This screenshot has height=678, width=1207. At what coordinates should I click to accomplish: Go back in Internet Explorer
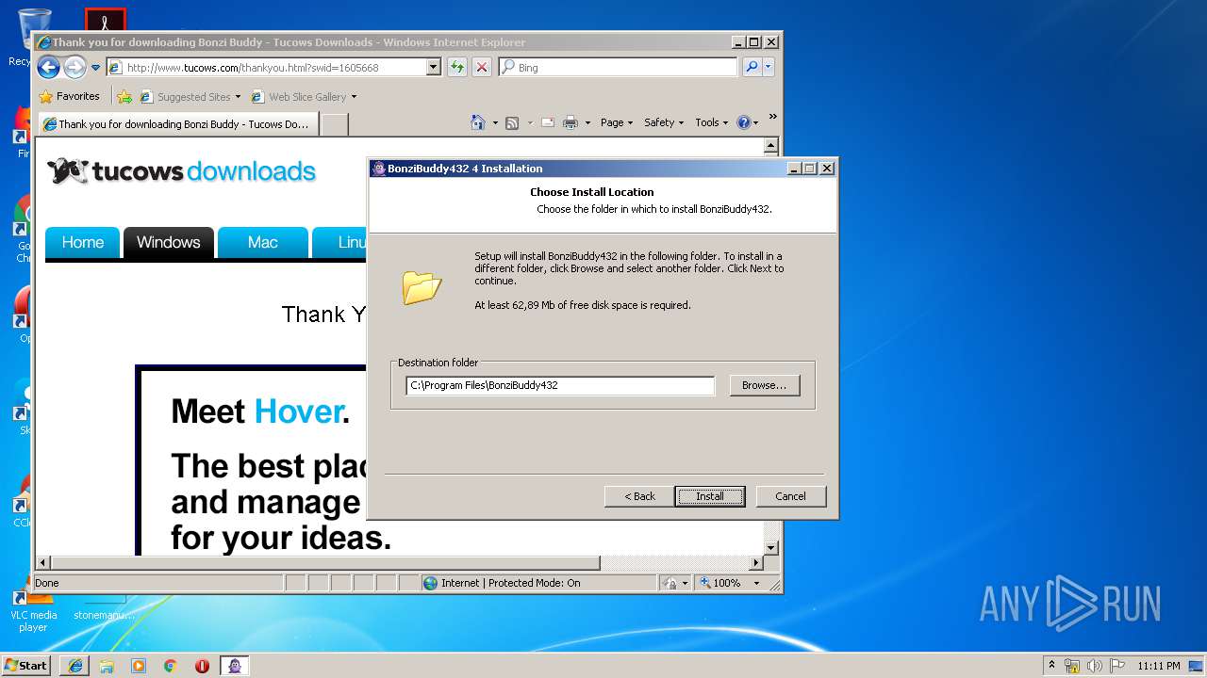[48, 67]
